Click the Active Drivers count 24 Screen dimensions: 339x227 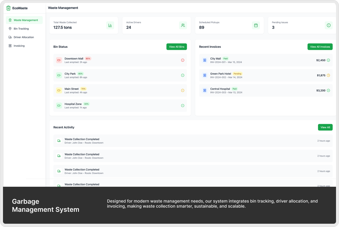tap(129, 27)
